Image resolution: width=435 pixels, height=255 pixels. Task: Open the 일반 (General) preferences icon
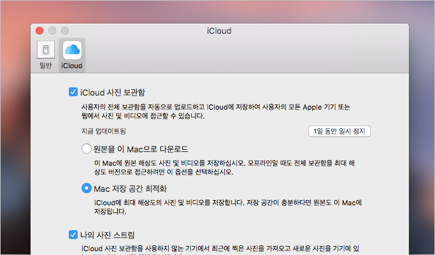tap(46, 50)
